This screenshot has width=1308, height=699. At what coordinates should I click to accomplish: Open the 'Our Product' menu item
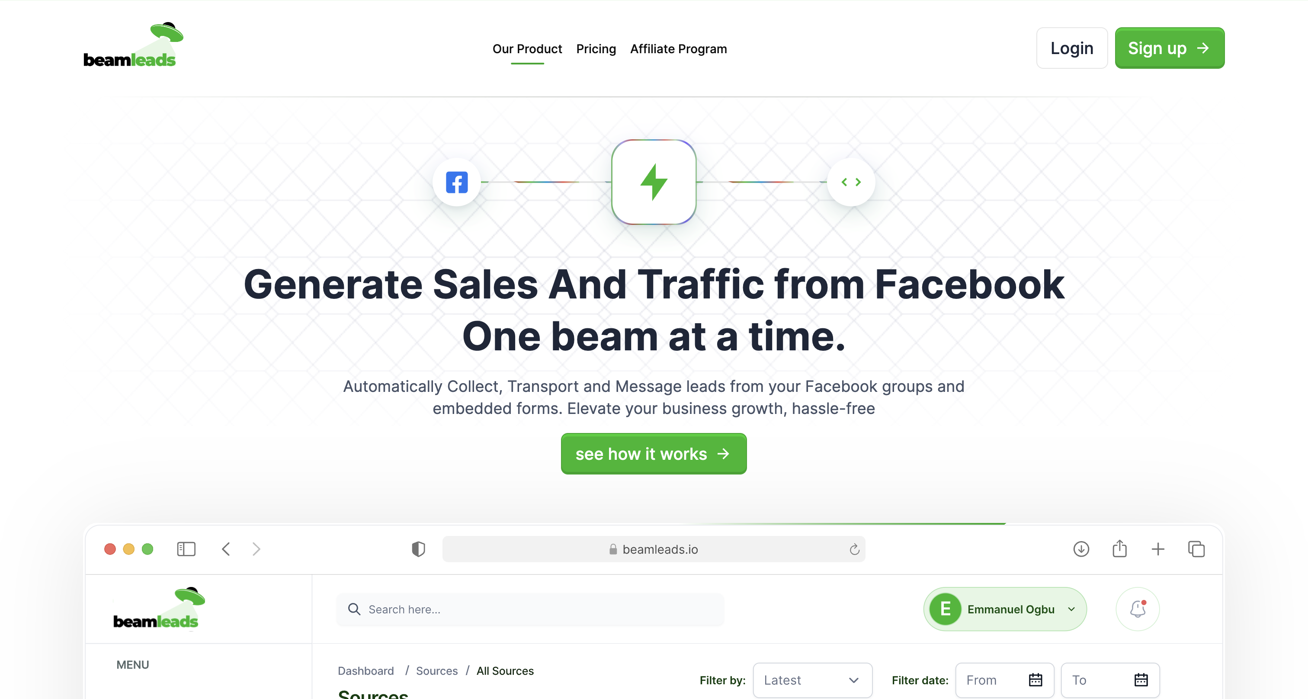527,48
